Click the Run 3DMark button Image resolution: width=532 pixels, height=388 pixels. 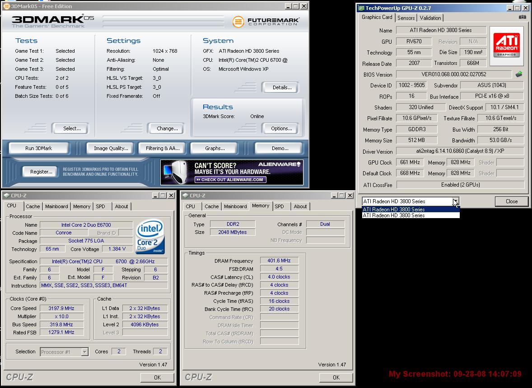(39, 148)
